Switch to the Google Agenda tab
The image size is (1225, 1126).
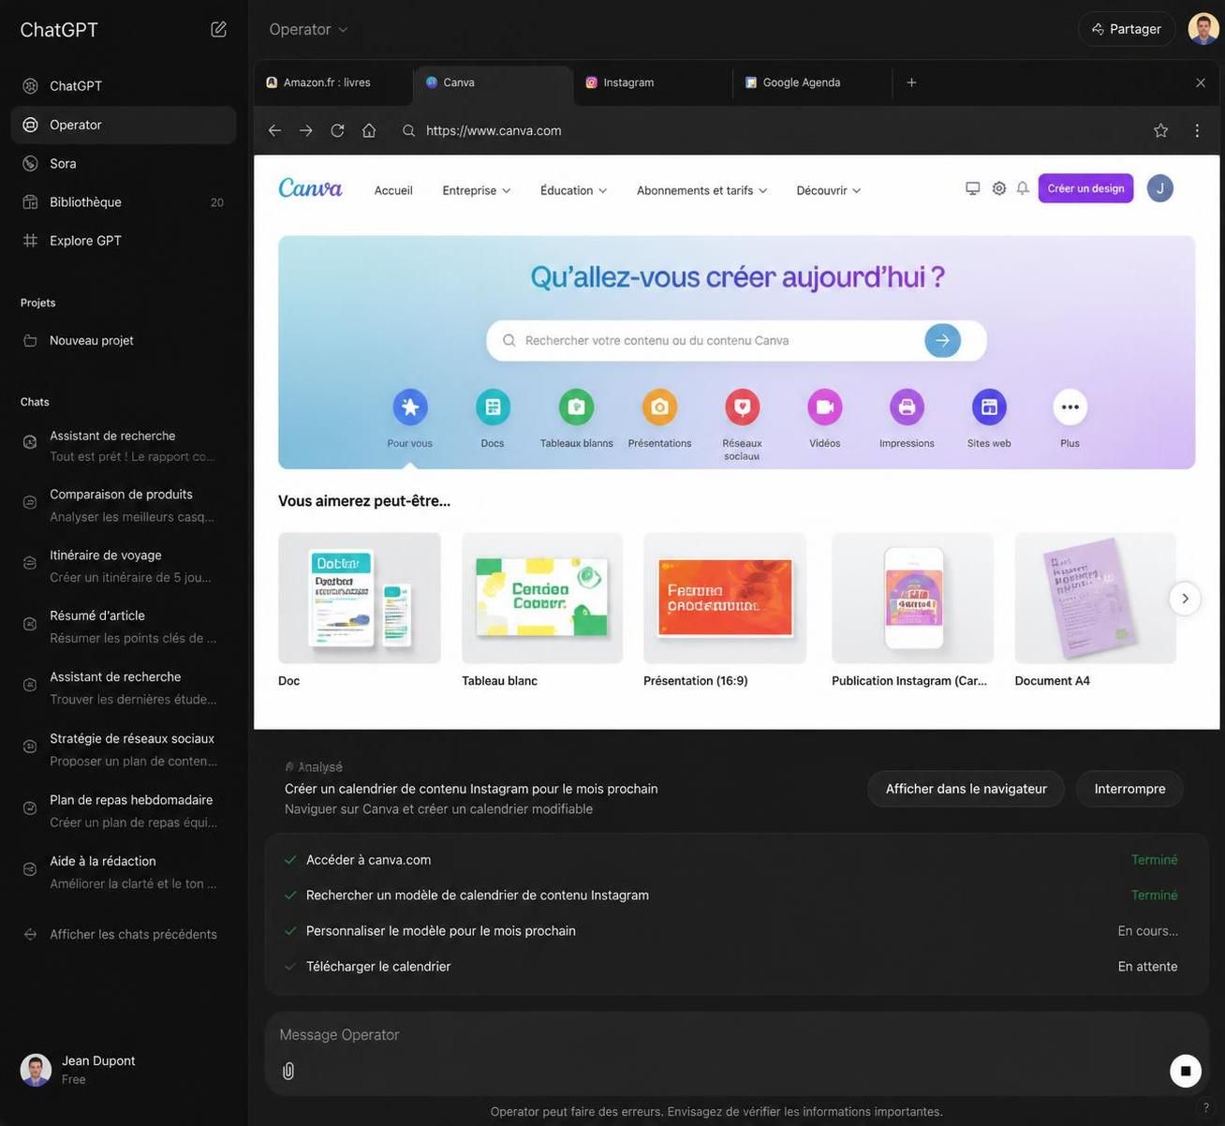pos(812,82)
